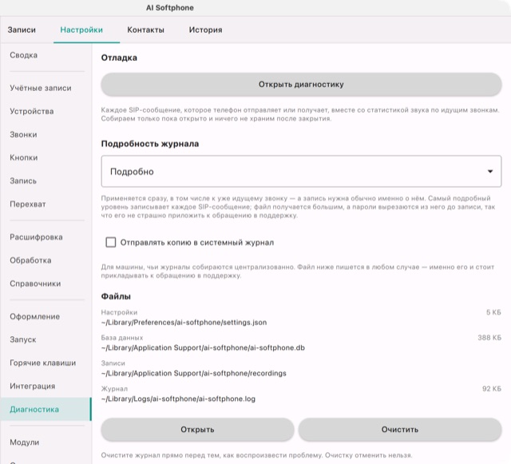
Task: Open the Подробность журнала combo box
Action: (x=301, y=171)
